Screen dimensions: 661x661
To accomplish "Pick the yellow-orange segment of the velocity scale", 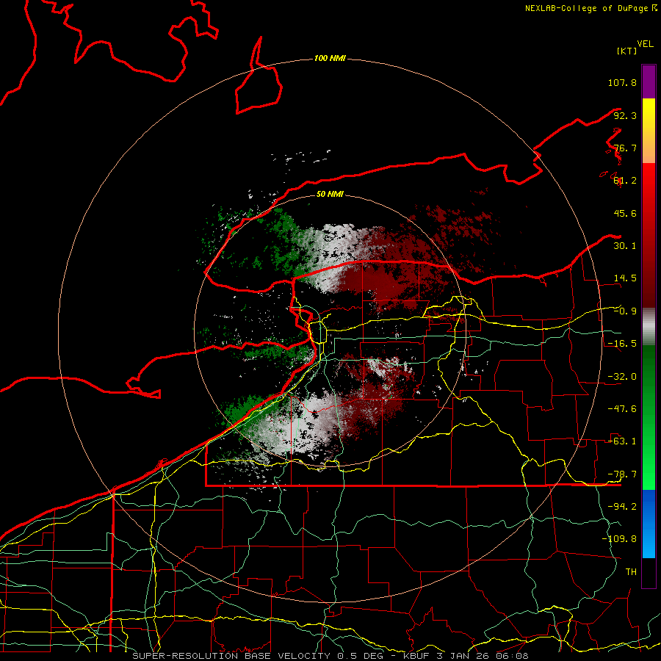I will click(x=649, y=131).
